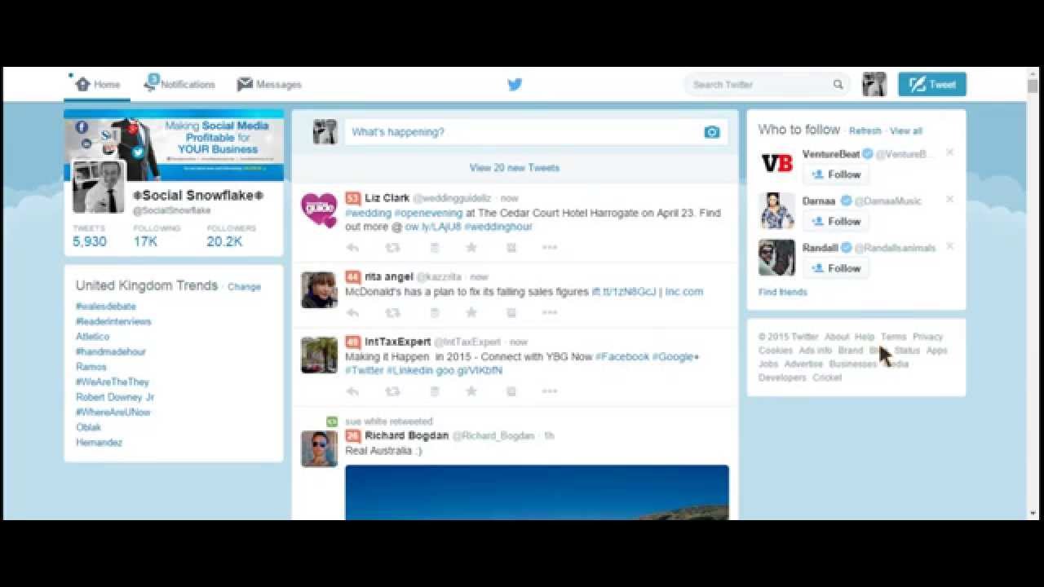Click the Terms footer link

(893, 337)
